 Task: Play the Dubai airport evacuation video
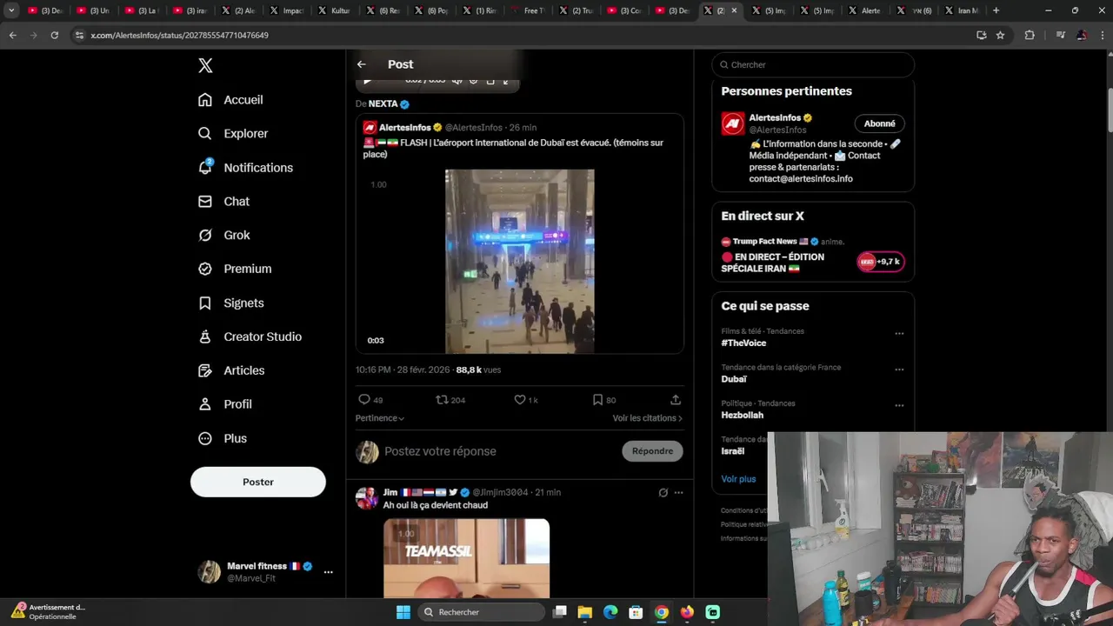(520, 261)
